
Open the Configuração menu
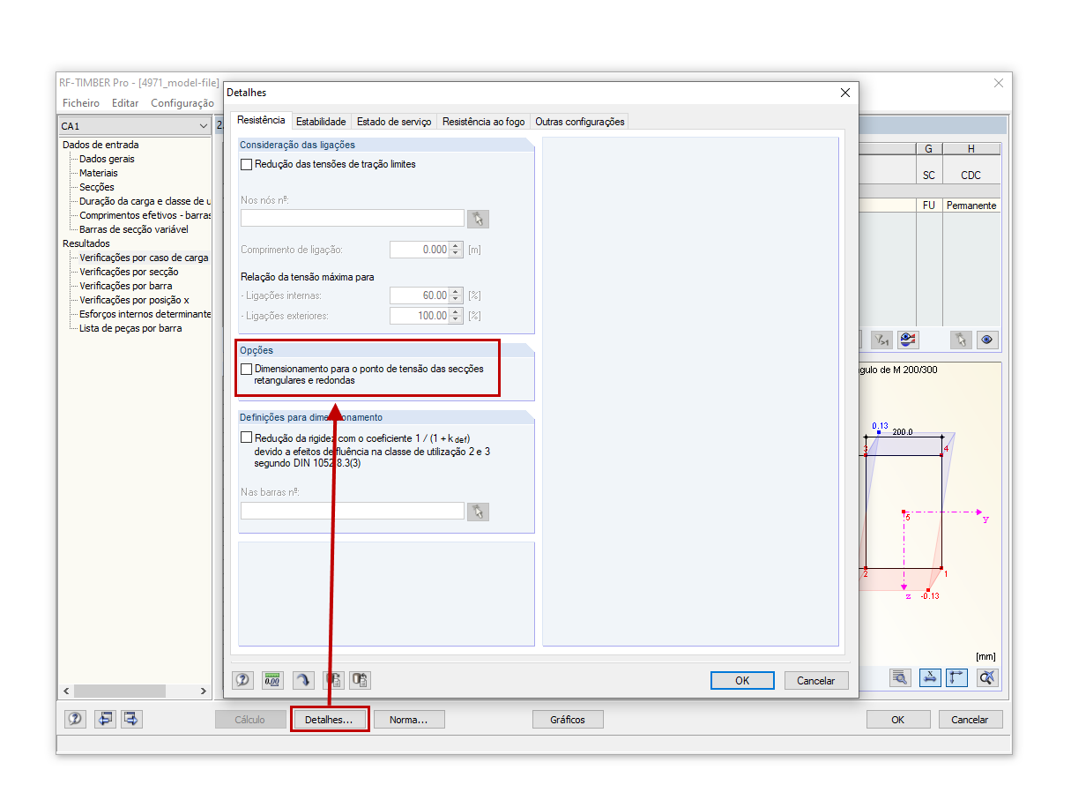[x=182, y=103]
